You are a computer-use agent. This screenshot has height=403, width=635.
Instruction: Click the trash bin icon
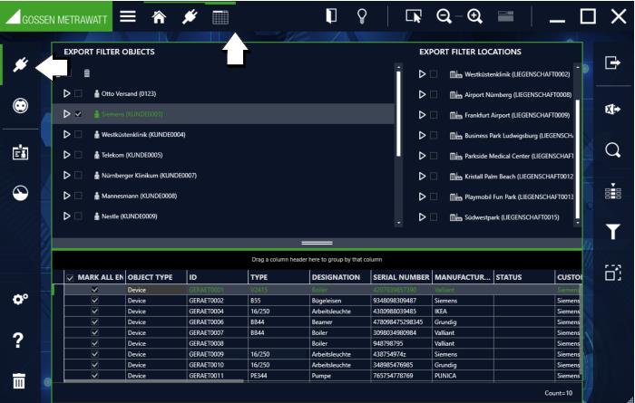click(x=19, y=380)
